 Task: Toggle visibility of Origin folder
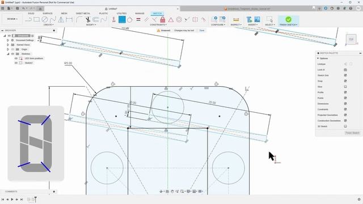point(12,49)
